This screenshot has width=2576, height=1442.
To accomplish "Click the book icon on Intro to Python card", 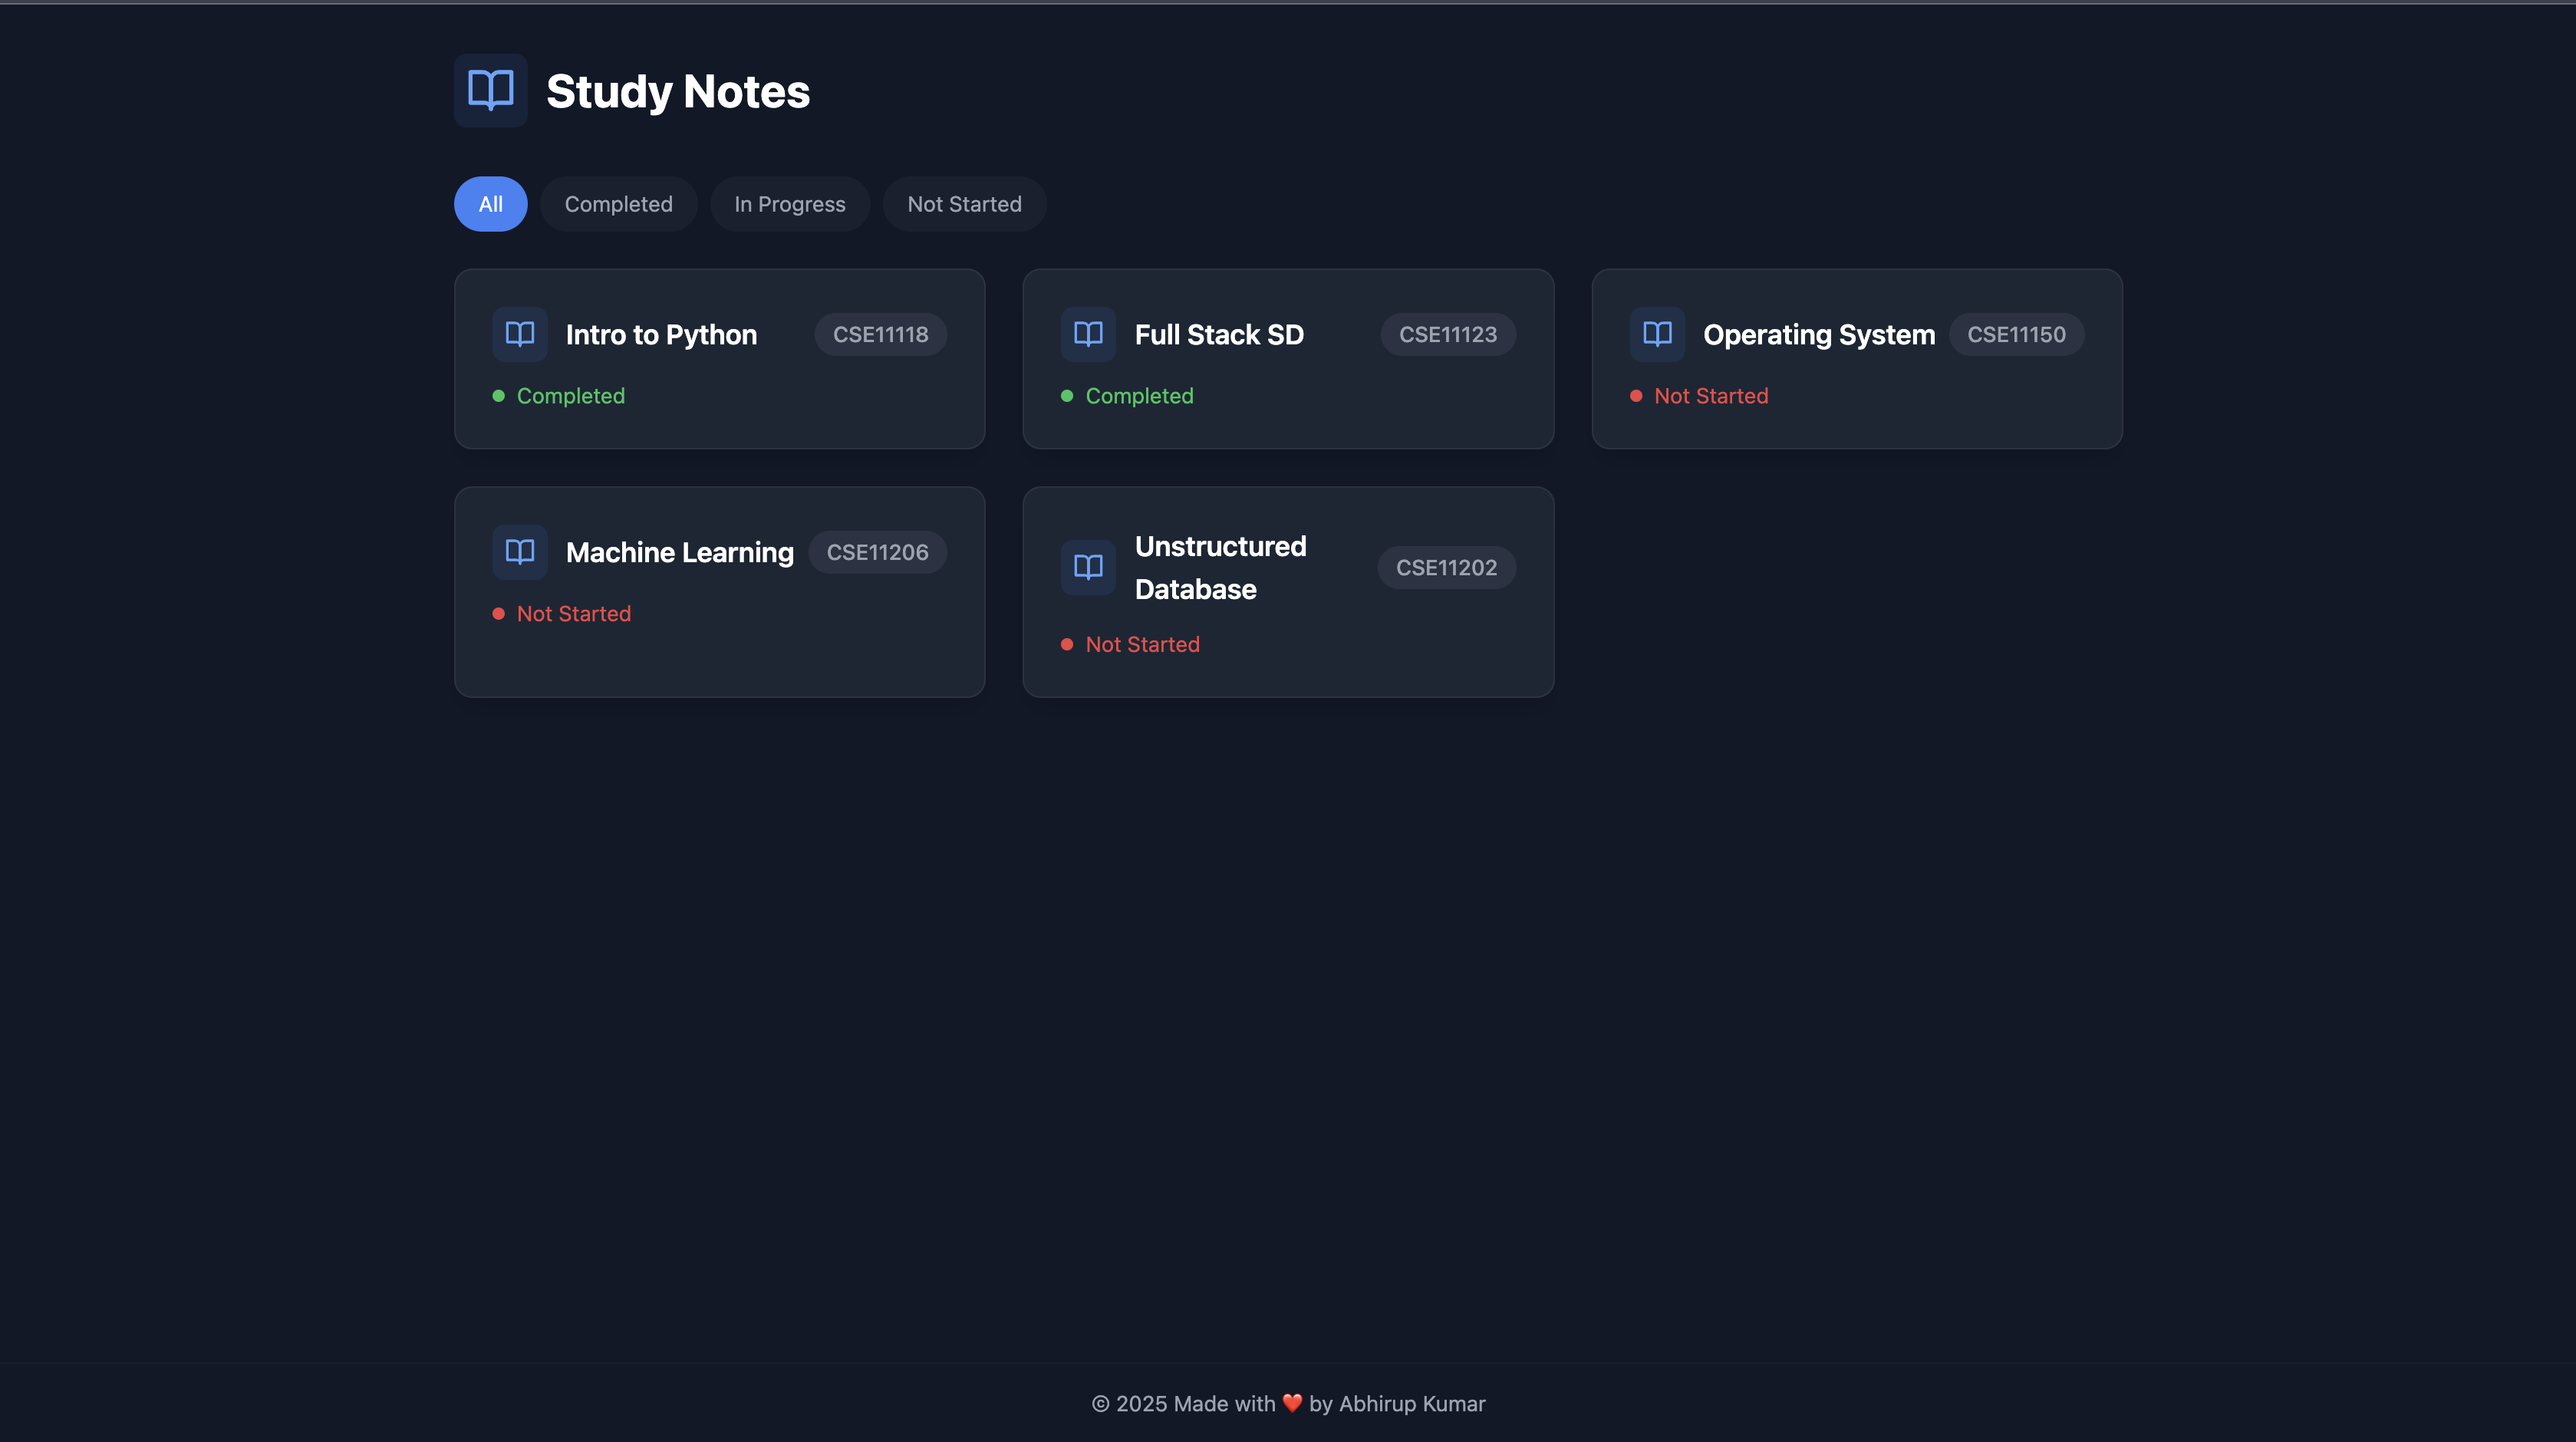I will click(x=520, y=334).
